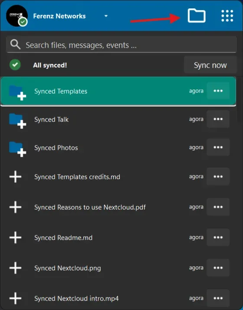This screenshot has height=310, width=243.
Task: Click the Synced Photos folder icon
Action: 17,149
